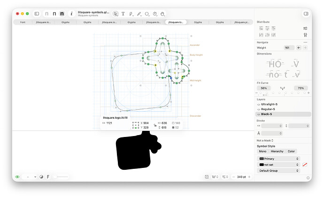Click the flip vertical arrows icon
The width and height of the screenshot is (324, 197).
(305, 35)
